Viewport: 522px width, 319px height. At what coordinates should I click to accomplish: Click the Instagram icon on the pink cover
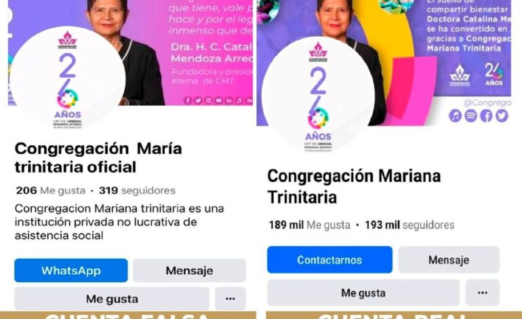pos(208,100)
